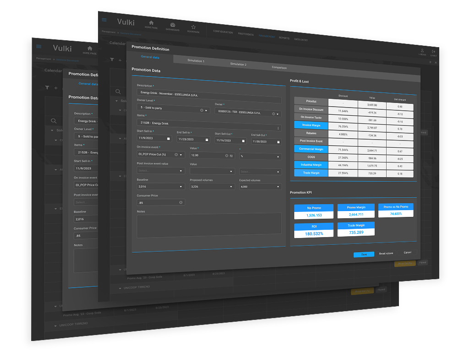Switch to the Comparison tab
This screenshot has width=469, height=357.
click(279, 67)
